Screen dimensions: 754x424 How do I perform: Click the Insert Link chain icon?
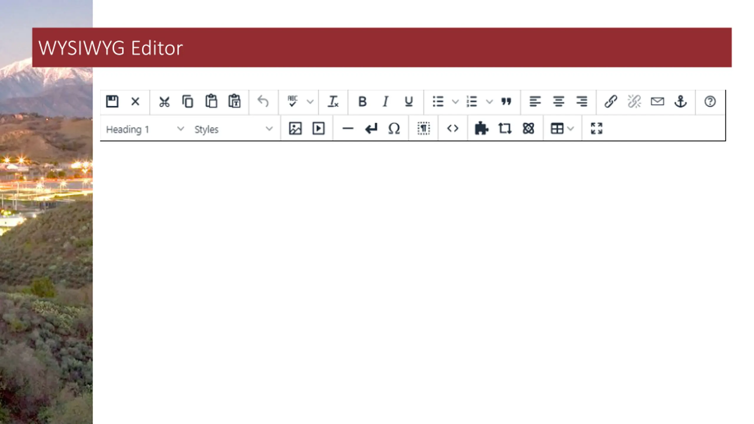pos(611,102)
